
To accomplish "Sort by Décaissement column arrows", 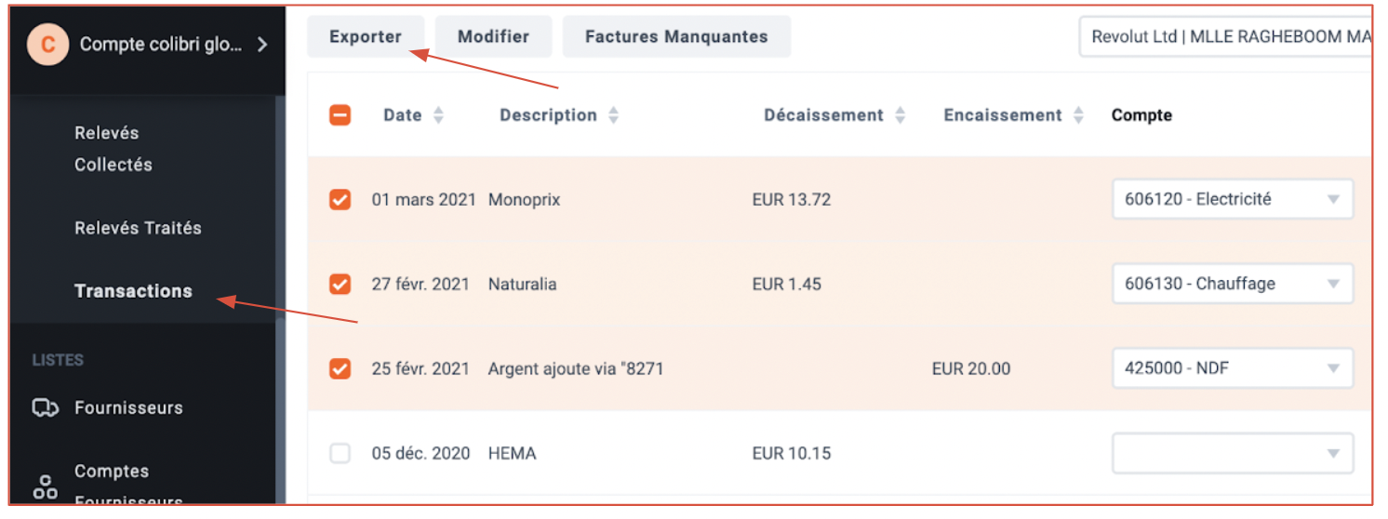I will 900,115.
